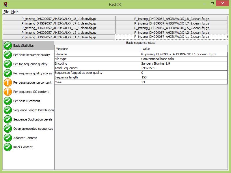Switch to the L8_1.clean.fq.gz file tab

click(x=59, y=19)
